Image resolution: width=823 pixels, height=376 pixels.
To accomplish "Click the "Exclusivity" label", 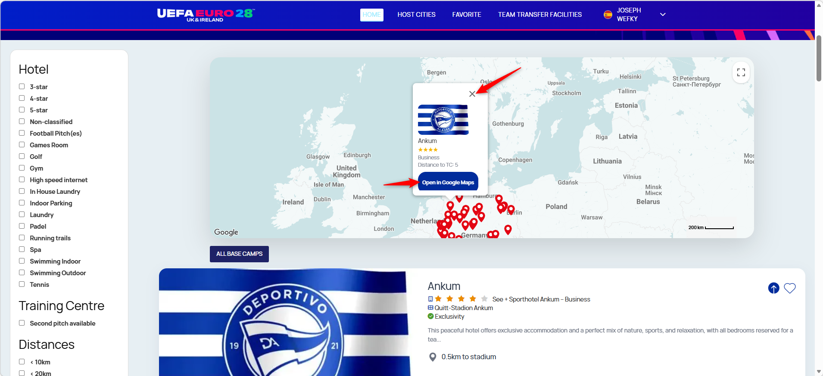I will point(449,317).
